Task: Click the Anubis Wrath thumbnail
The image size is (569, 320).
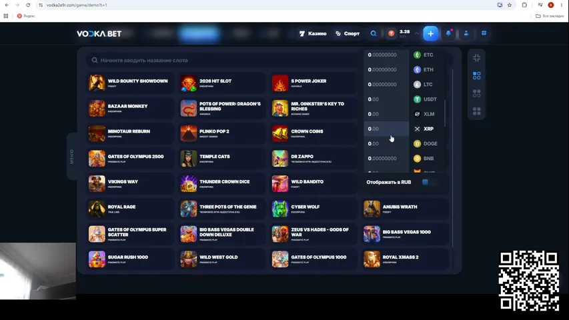Action: [x=372, y=209]
